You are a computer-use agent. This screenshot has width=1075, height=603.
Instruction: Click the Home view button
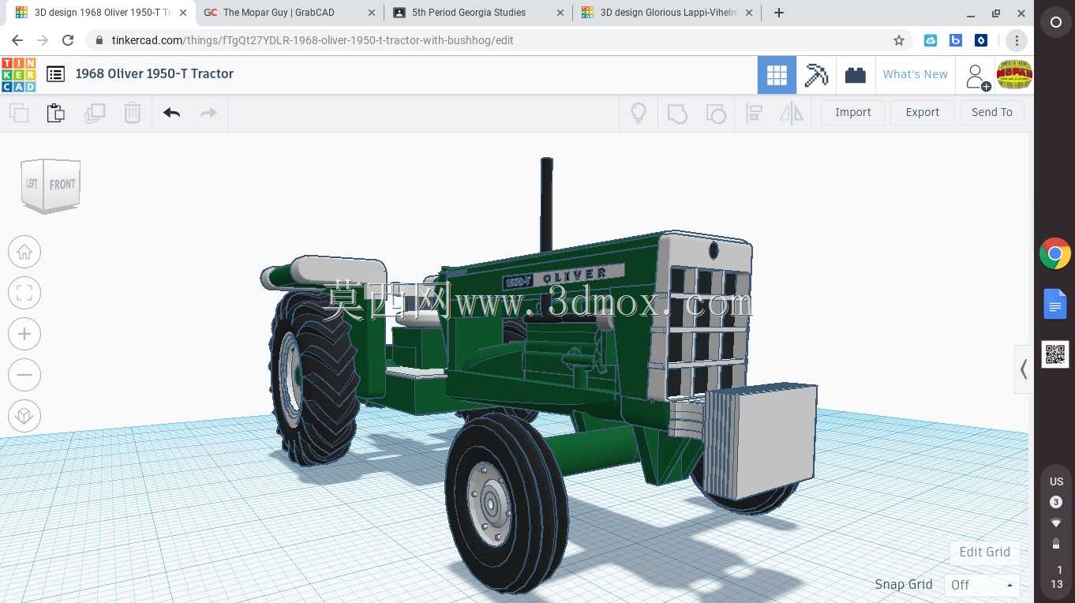click(x=24, y=253)
